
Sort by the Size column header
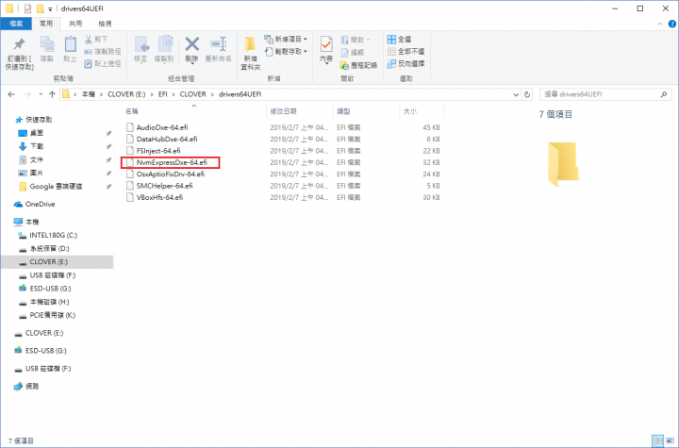[409, 111]
